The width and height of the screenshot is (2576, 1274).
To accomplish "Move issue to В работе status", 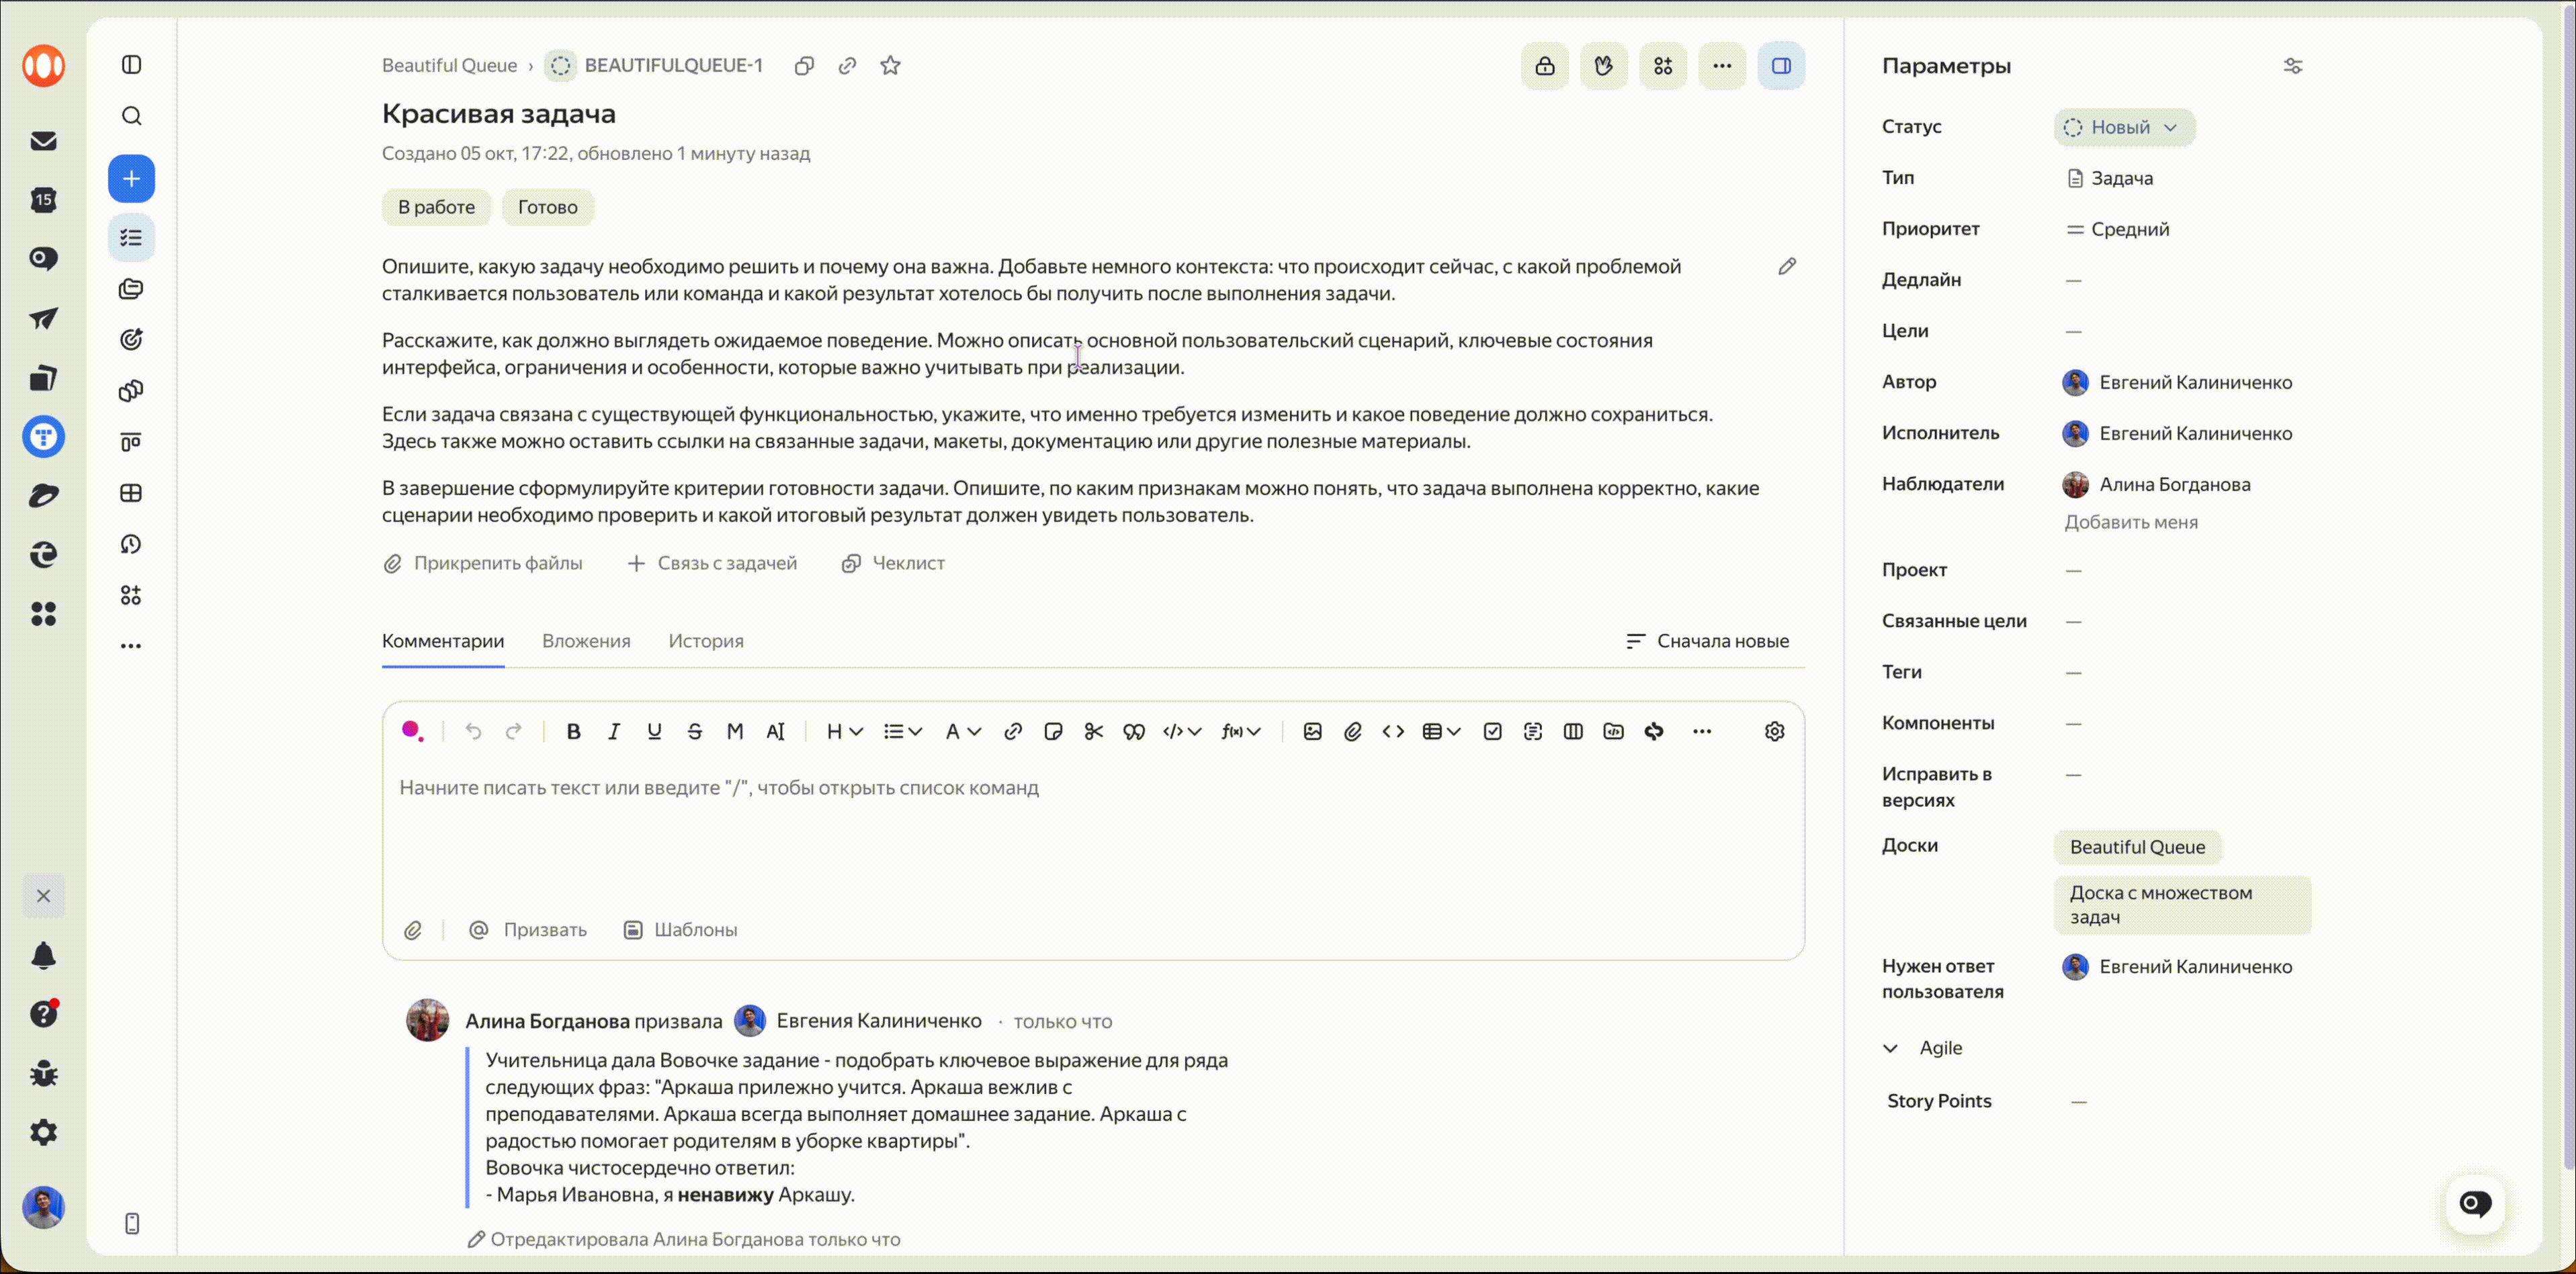I will (x=436, y=207).
